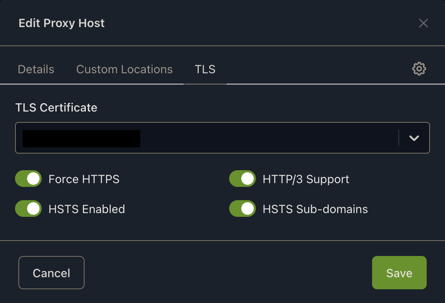
Task: Click the HSTS Sub-domains label text
Action: pos(315,209)
